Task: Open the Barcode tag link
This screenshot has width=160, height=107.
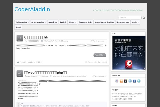Action: tap(101, 62)
